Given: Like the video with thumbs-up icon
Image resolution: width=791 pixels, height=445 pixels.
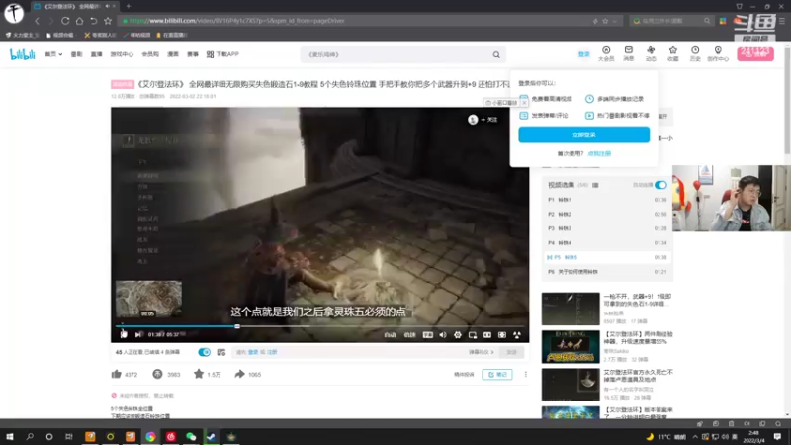Looking at the screenshot, I should click(x=116, y=374).
